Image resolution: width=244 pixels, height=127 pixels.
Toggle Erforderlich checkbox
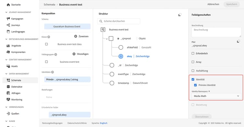click(193, 53)
